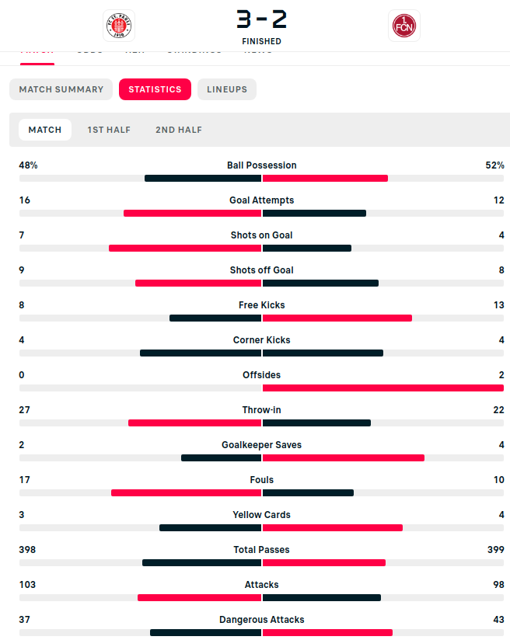This screenshot has height=640, width=510.
Task: Select the Match period filter
Action: (x=45, y=130)
